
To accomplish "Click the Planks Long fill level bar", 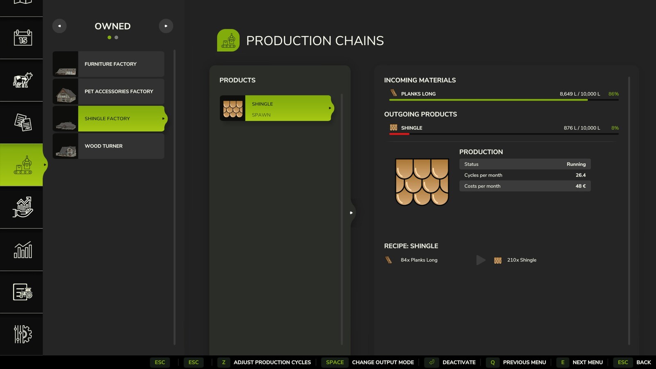I will pyautogui.click(x=504, y=100).
